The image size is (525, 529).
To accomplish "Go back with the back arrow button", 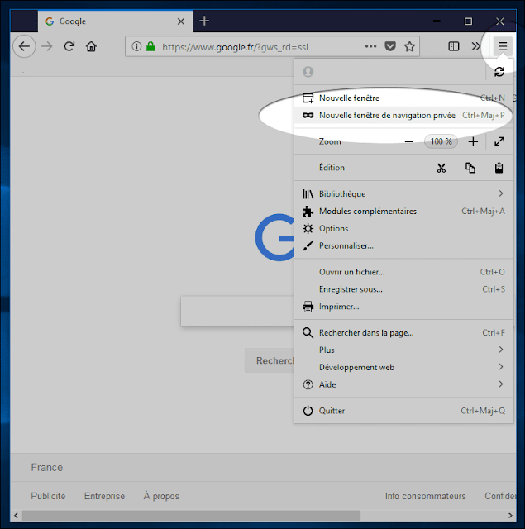I will click(24, 46).
